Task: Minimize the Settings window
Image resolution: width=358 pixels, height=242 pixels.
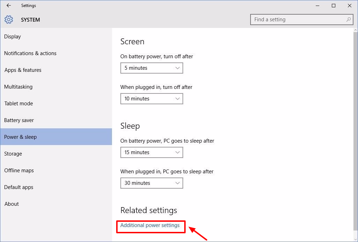Action: coord(318,6)
